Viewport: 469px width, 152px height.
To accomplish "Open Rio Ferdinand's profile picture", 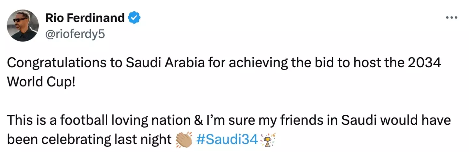I will click(x=22, y=25).
